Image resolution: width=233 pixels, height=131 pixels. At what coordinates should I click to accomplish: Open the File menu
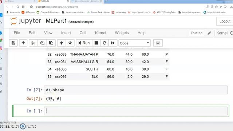pos(17,33)
